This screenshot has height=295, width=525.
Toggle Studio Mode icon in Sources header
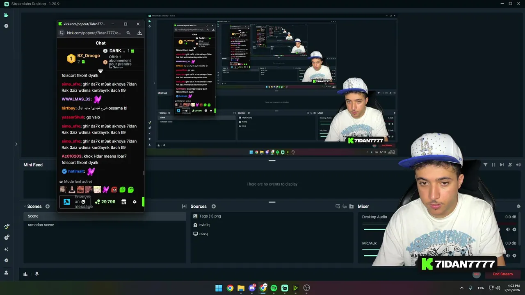pos(338,206)
